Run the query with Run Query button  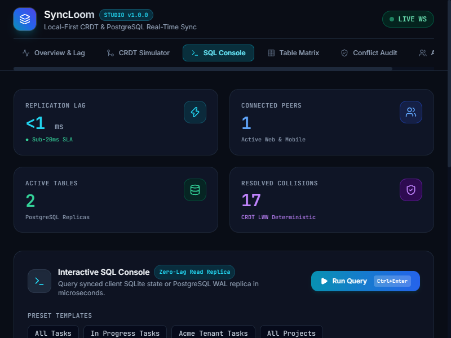pos(365,281)
